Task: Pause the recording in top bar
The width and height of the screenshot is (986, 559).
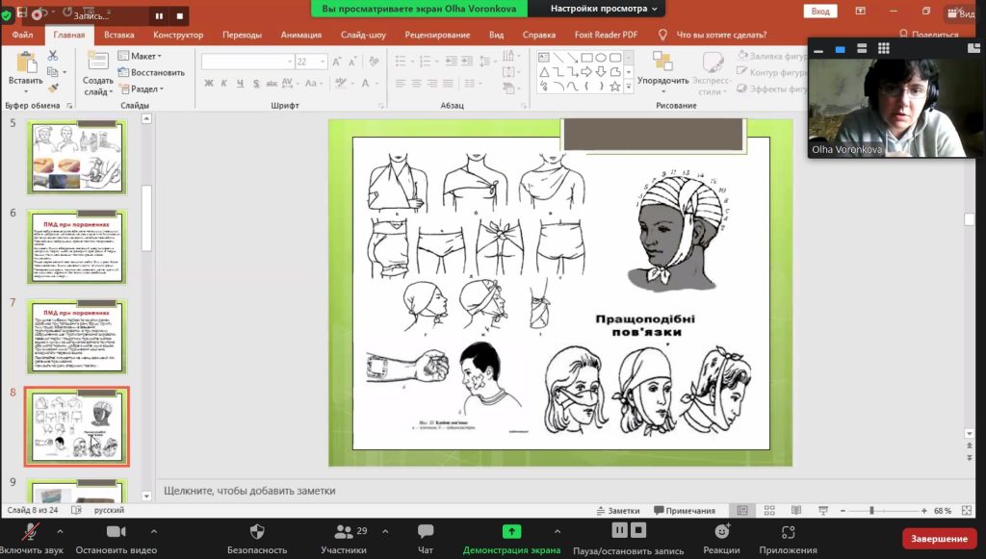Action: pos(159,15)
